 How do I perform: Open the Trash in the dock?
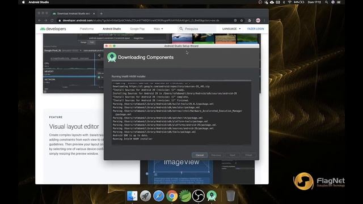point(230,195)
